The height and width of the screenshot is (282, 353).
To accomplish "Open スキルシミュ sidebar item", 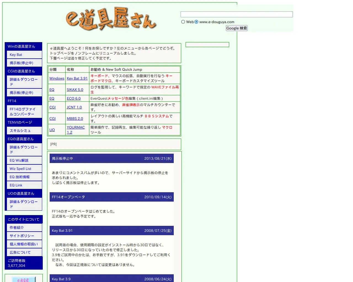I will tap(20, 131).
